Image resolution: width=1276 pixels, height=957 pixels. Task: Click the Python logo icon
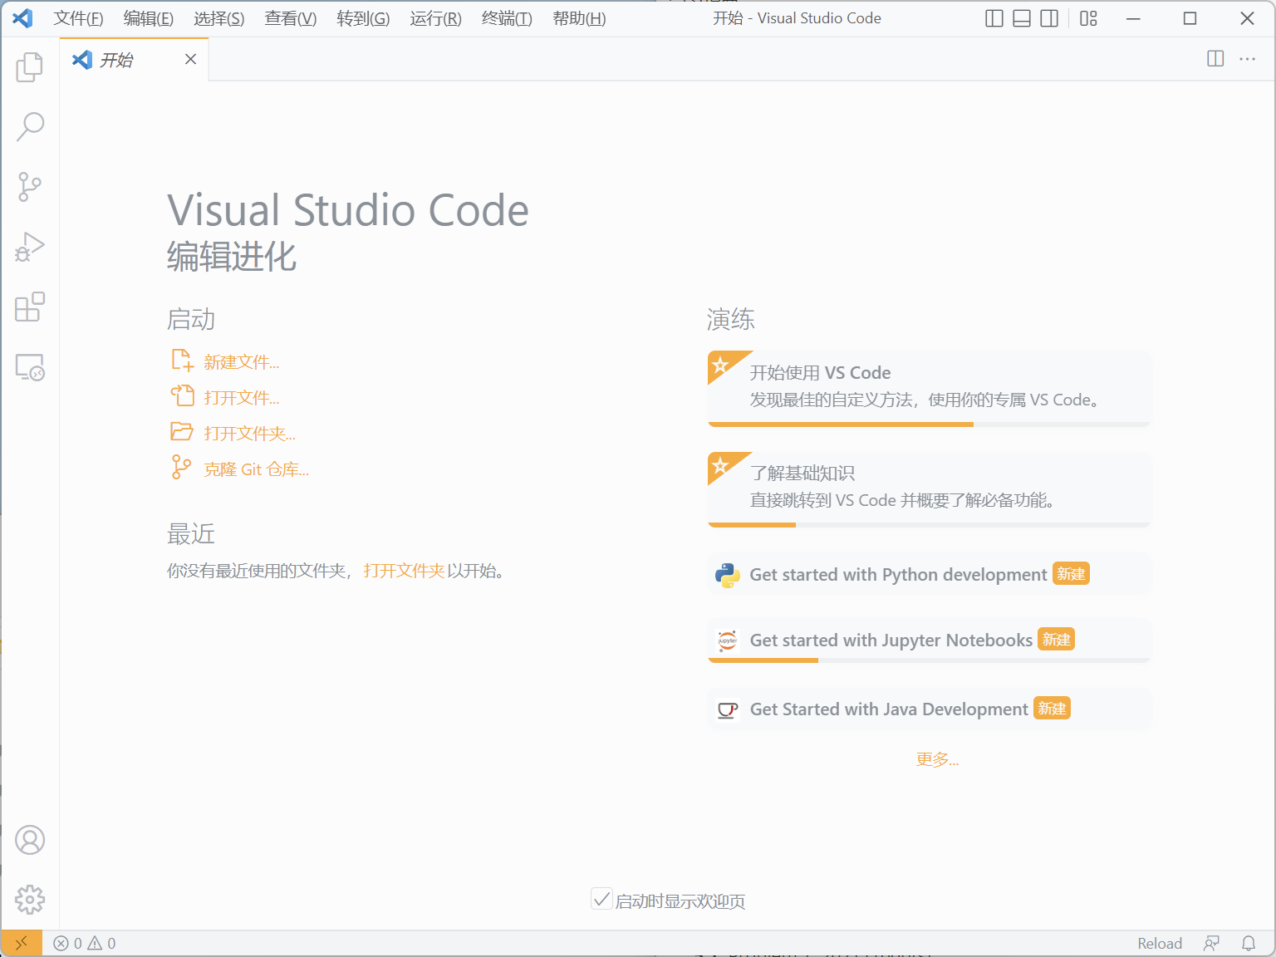pos(728,575)
